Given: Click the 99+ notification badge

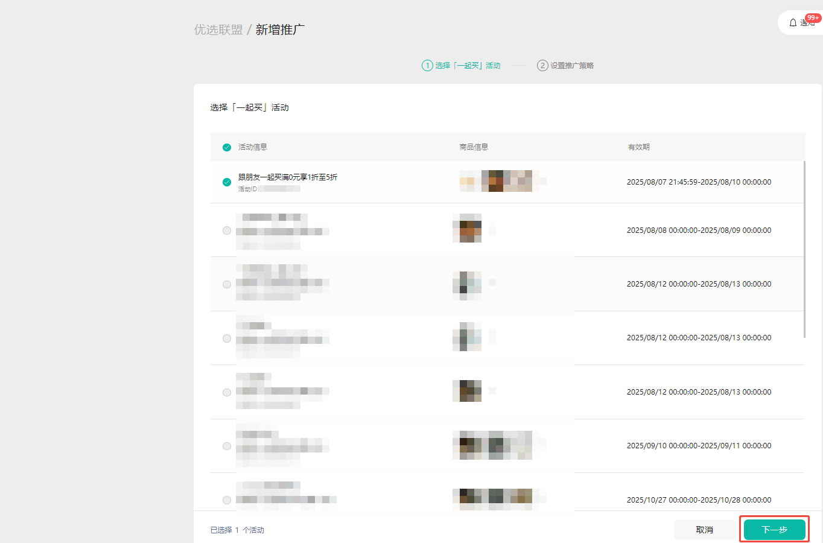Looking at the screenshot, I should tap(813, 18).
